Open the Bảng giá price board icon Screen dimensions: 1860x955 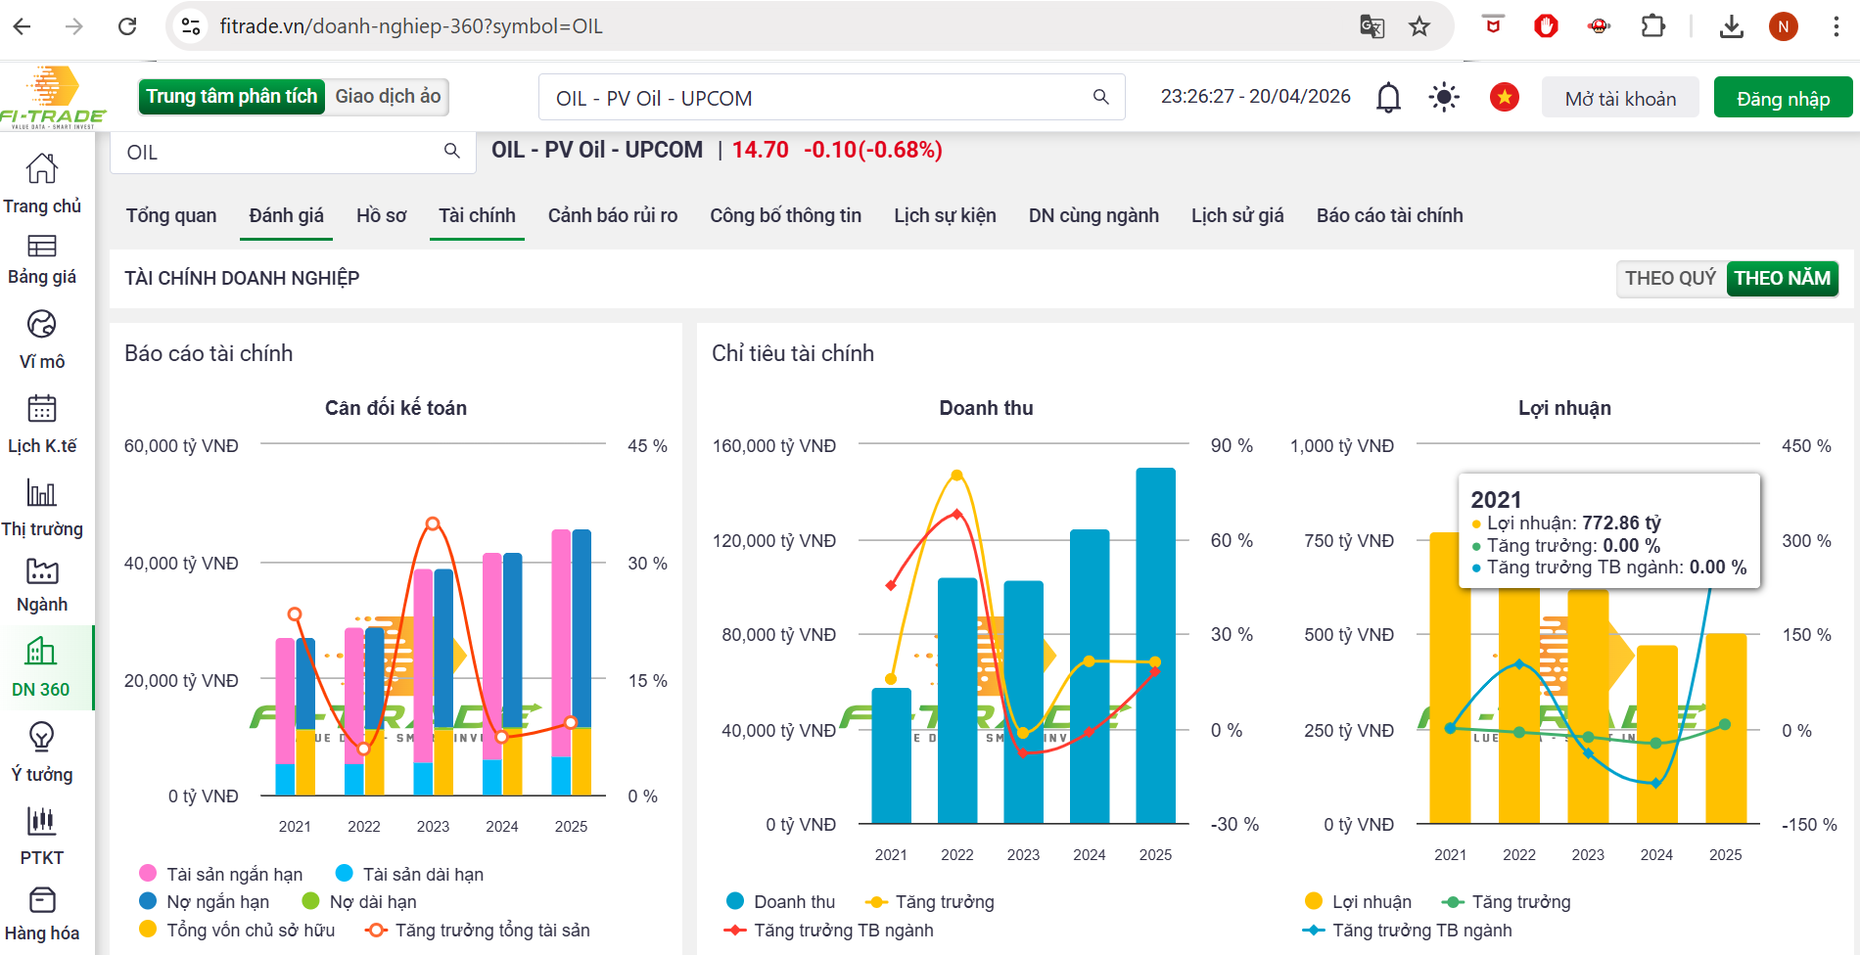41,246
